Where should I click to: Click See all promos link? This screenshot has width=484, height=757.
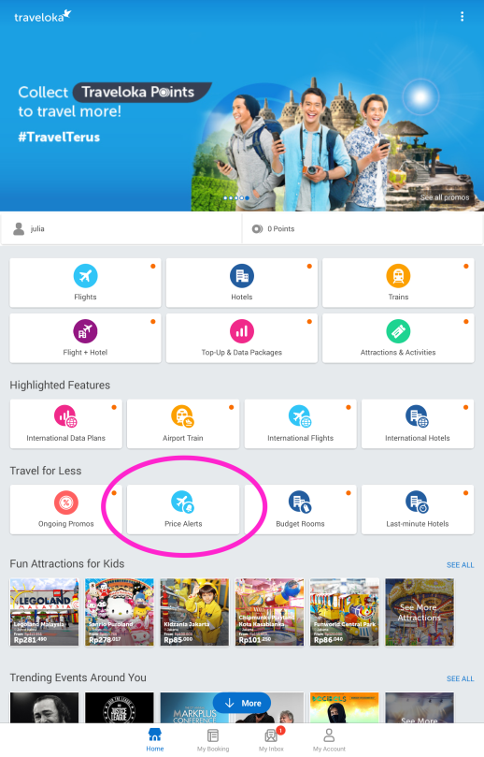[x=445, y=197]
